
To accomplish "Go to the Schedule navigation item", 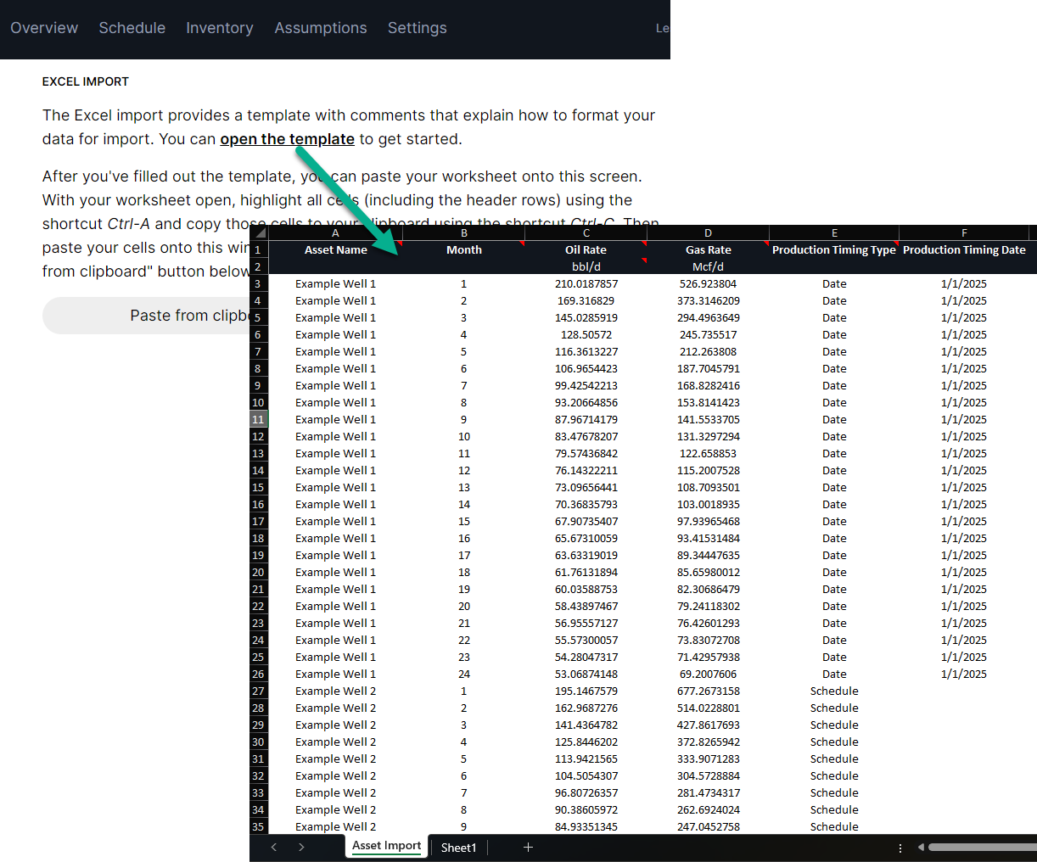I will (x=132, y=28).
